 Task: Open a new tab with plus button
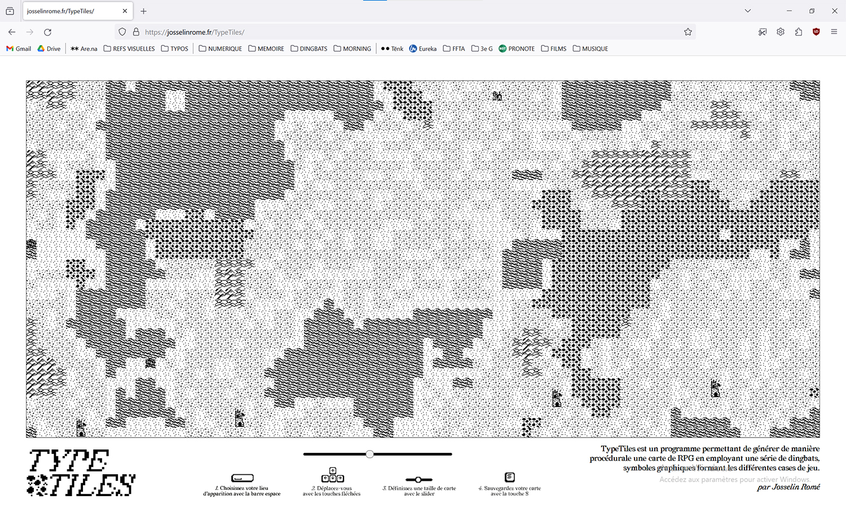(x=143, y=11)
